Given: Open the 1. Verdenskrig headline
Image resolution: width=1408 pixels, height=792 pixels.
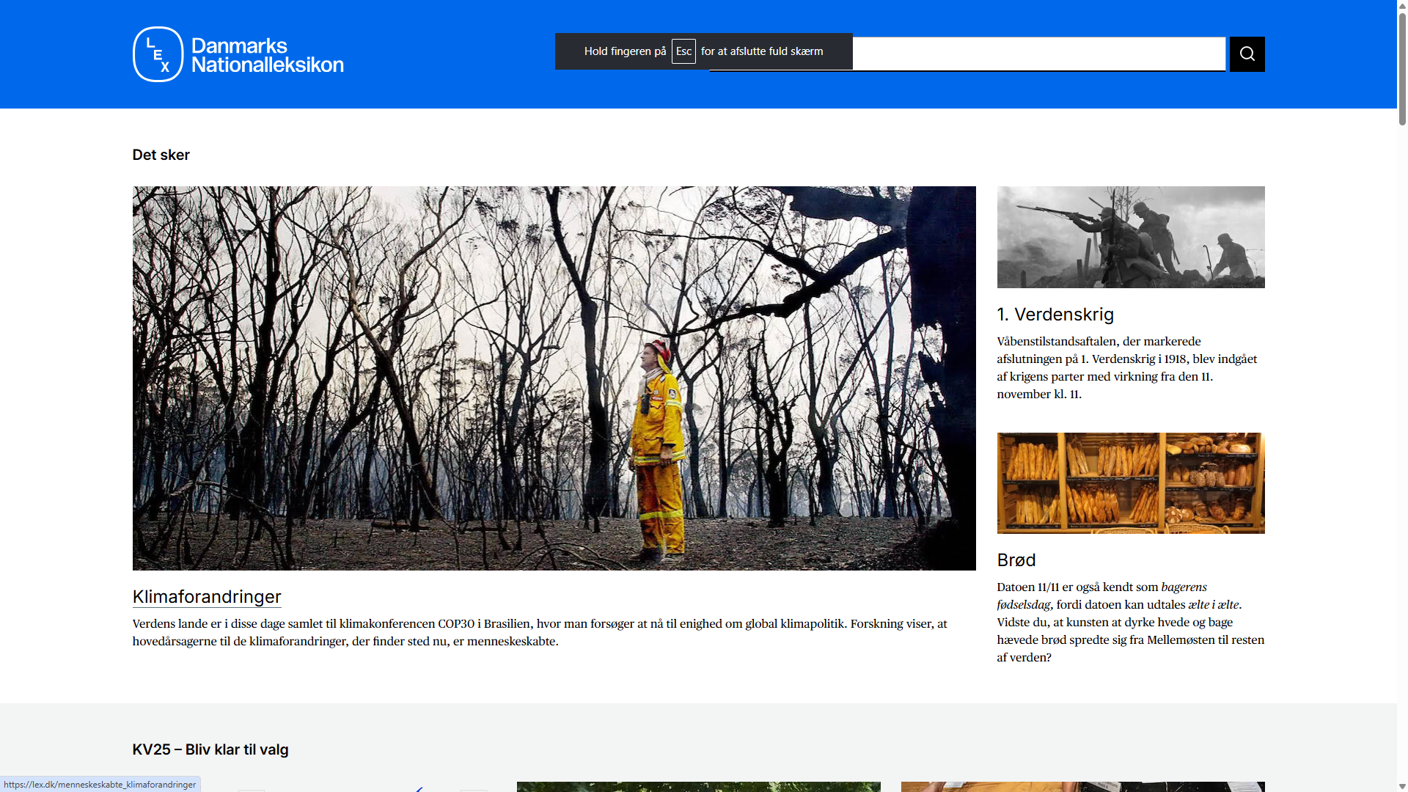Looking at the screenshot, I should coord(1055,315).
